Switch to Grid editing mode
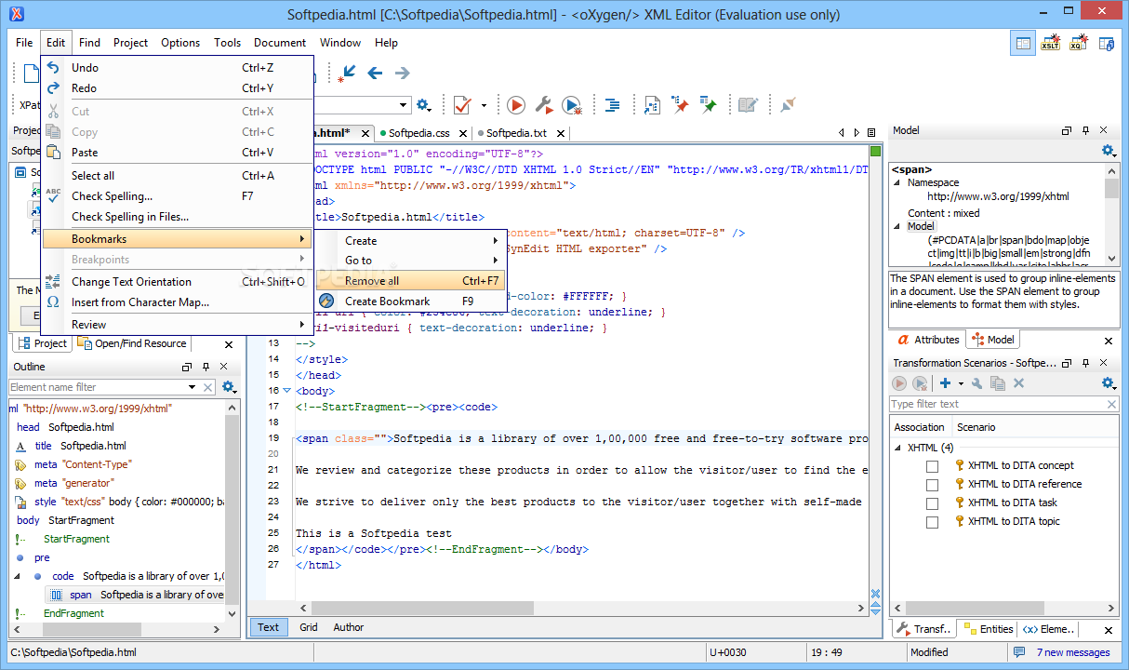Image resolution: width=1129 pixels, height=670 pixels. 309,627
